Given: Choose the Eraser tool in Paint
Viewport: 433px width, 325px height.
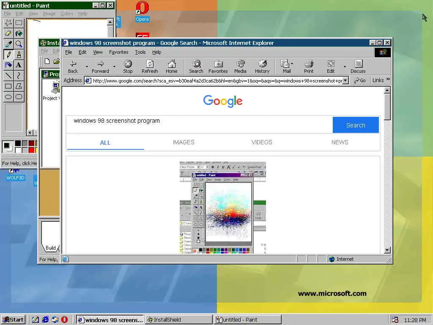Looking at the screenshot, I should pyautogui.click(x=8, y=33).
